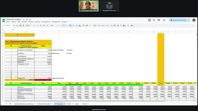The height and width of the screenshot is (111, 198).
Task: Switch to Встреча 5 (копия) 1 tab
Action: (x=44, y=104)
